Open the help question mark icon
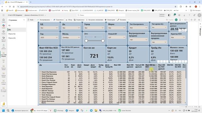 [x=189, y=15]
